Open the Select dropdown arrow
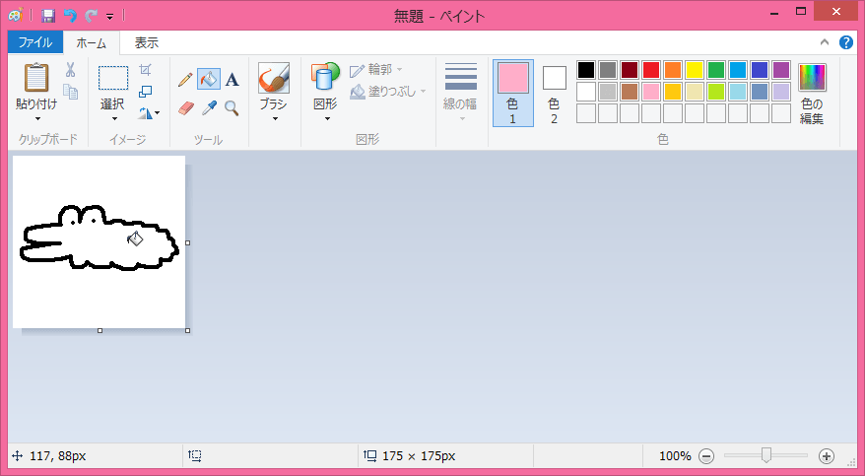865x476 pixels. point(114,118)
